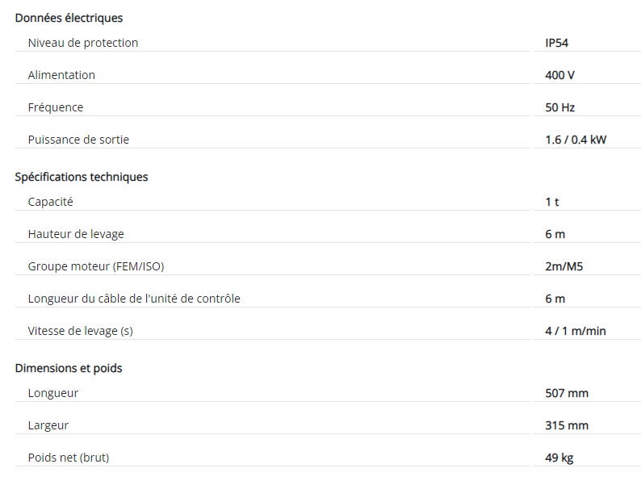Click the 2m/M5 motor group value
Screen dimensions: 641x481
[x=563, y=266]
